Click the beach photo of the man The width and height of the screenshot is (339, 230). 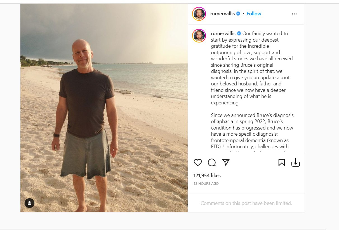104,108
